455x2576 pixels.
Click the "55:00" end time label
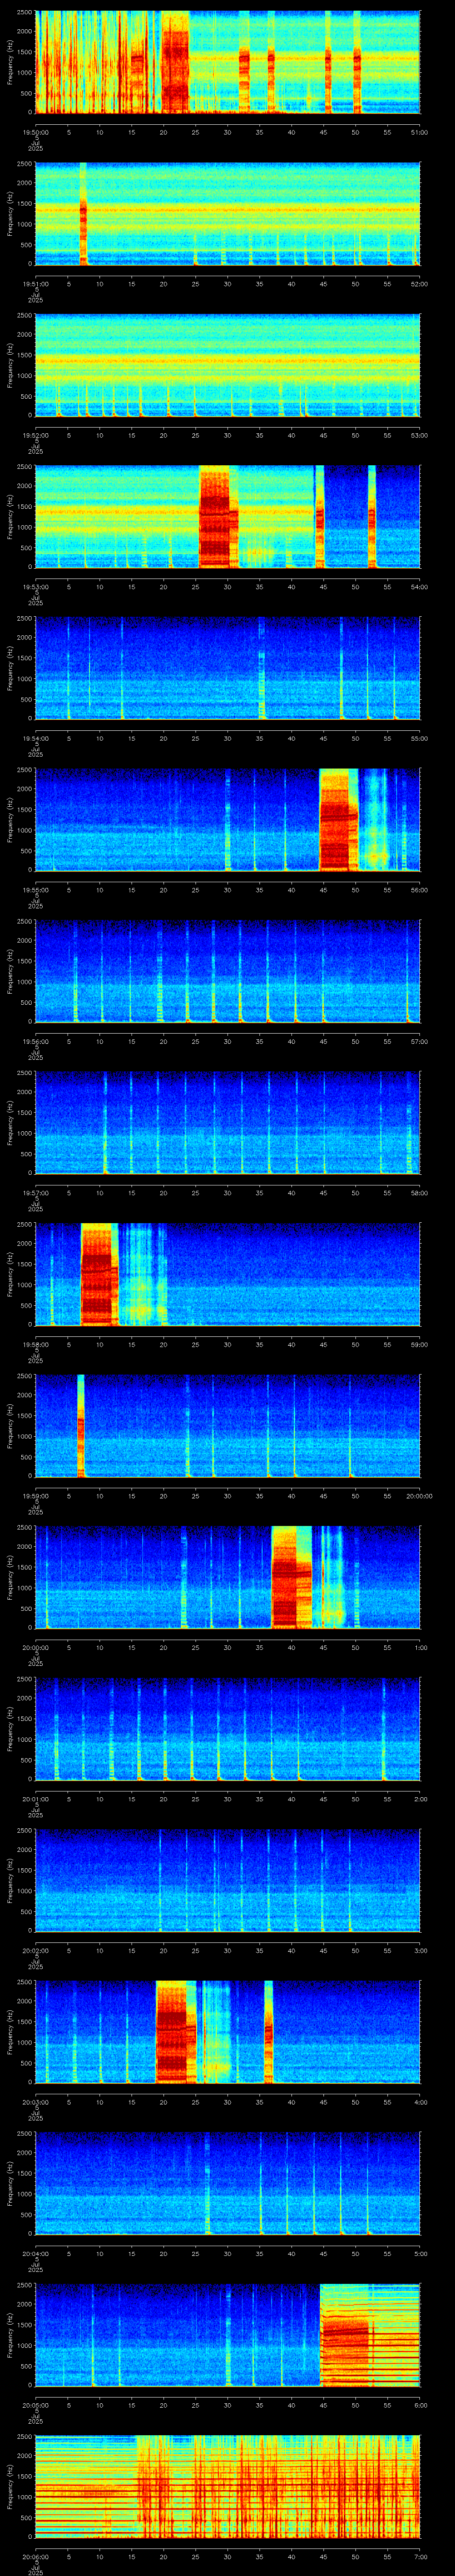pyautogui.click(x=420, y=738)
